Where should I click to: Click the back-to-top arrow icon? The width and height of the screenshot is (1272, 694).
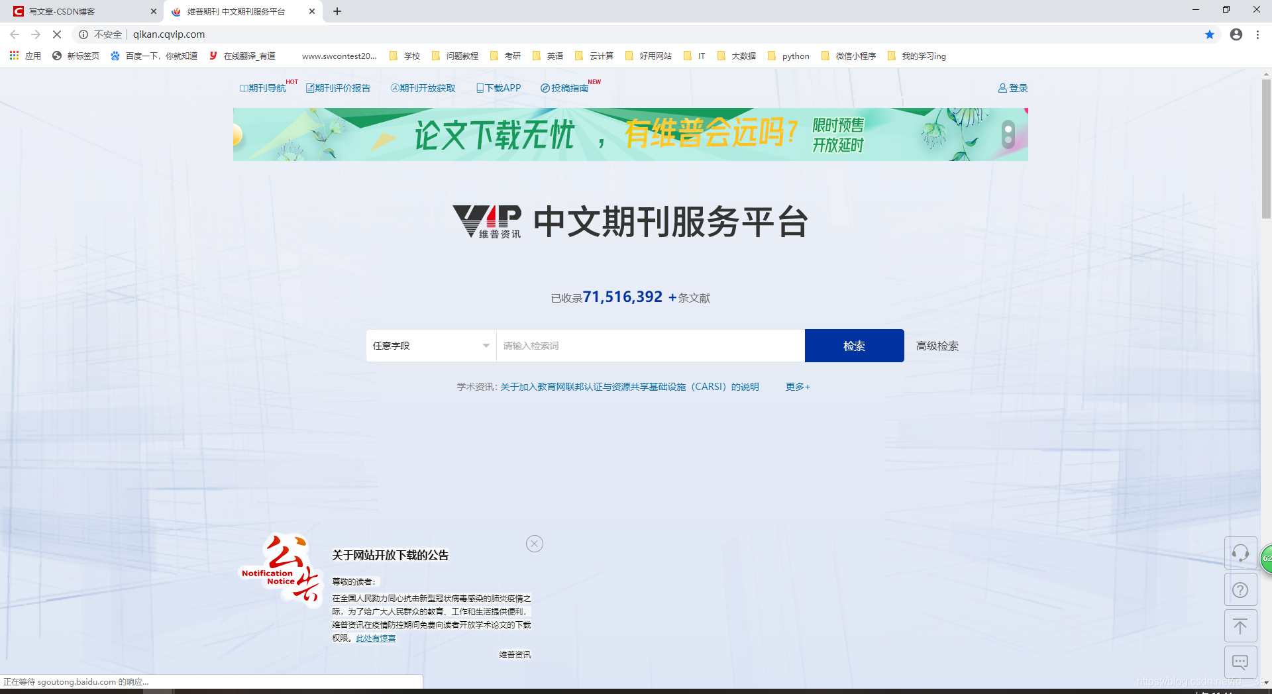(x=1240, y=625)
